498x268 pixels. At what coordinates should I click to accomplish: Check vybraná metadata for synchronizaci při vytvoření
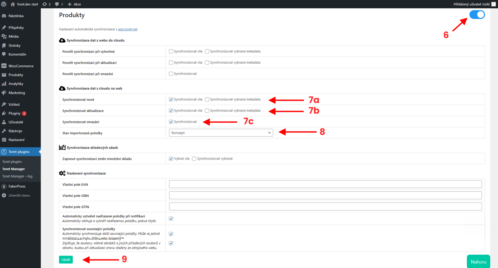207,51
